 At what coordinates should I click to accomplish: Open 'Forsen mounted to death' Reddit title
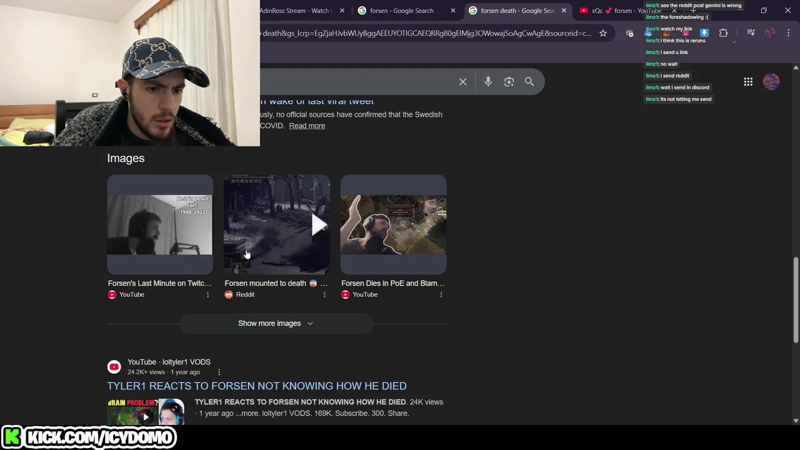(x=276, y=283)
